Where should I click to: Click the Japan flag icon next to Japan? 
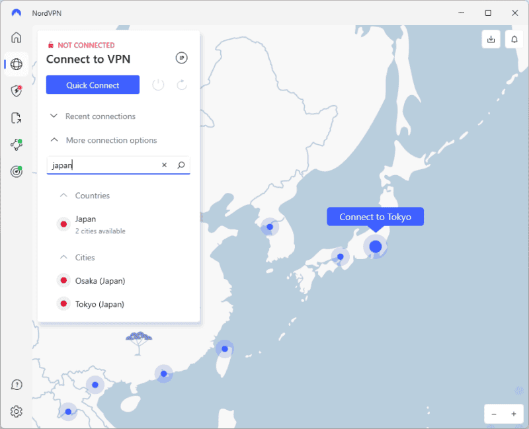point(63,224)
